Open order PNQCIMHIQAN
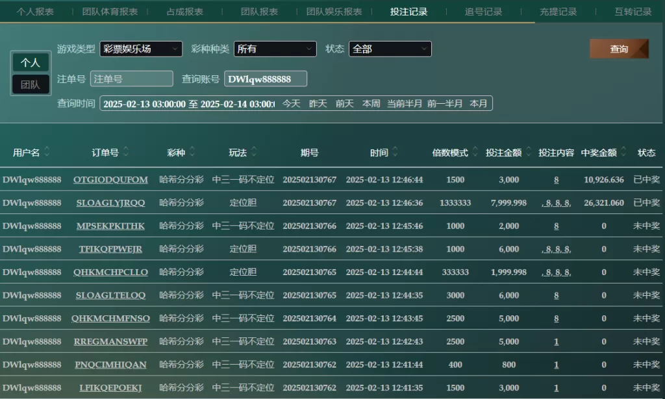The height and width of the screenshot is (399, 665). click(x=110, y=365)
